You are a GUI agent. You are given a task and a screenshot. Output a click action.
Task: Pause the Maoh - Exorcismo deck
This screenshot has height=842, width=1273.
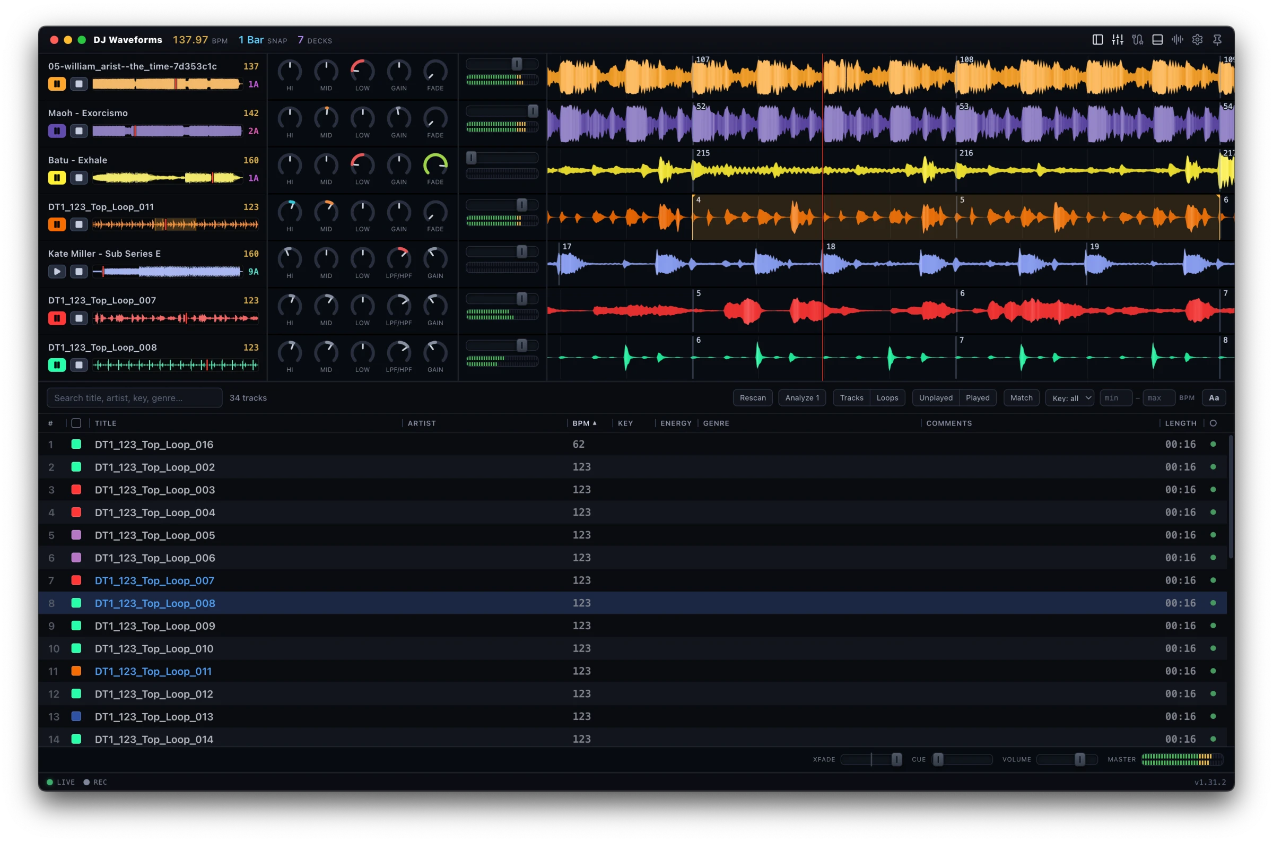(x=57, y=131)
